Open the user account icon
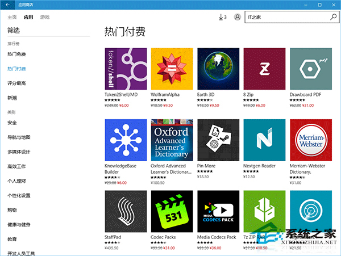 click(x=237, y=17)
